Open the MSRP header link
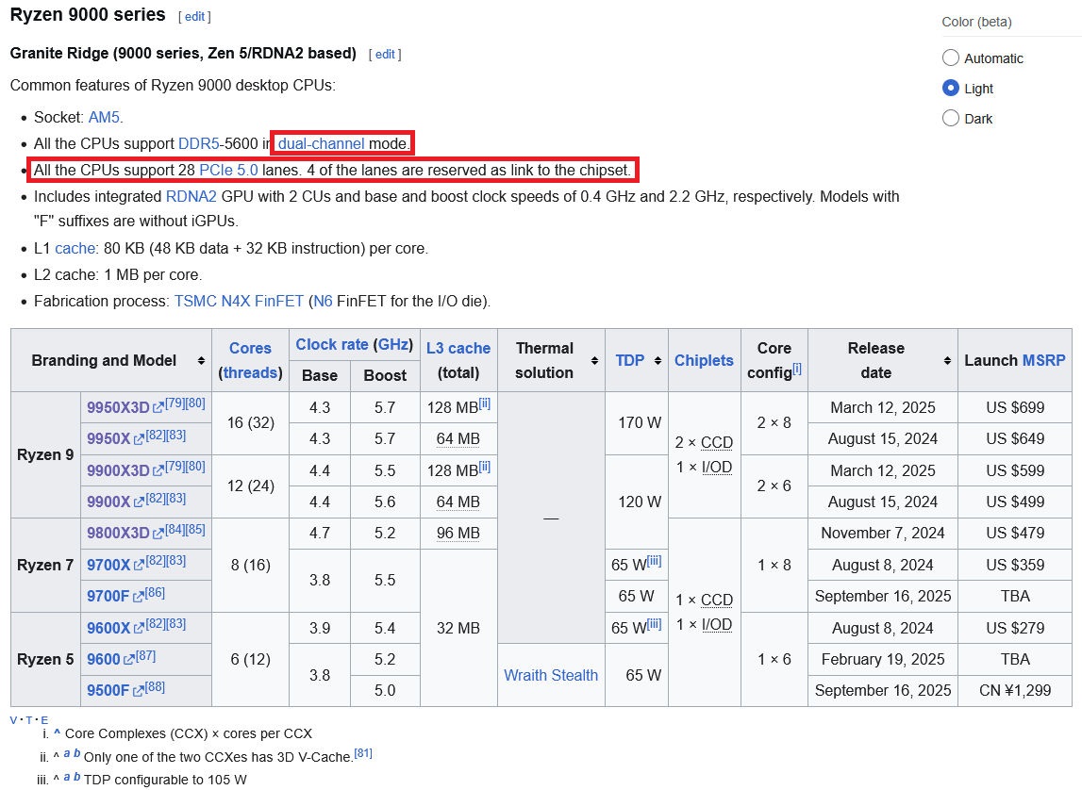Image resolution: width=1082 pixels, height=790 pixels. click(x=1043, y=360)
